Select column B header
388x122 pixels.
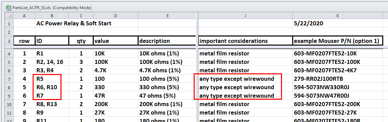point(52,16)
